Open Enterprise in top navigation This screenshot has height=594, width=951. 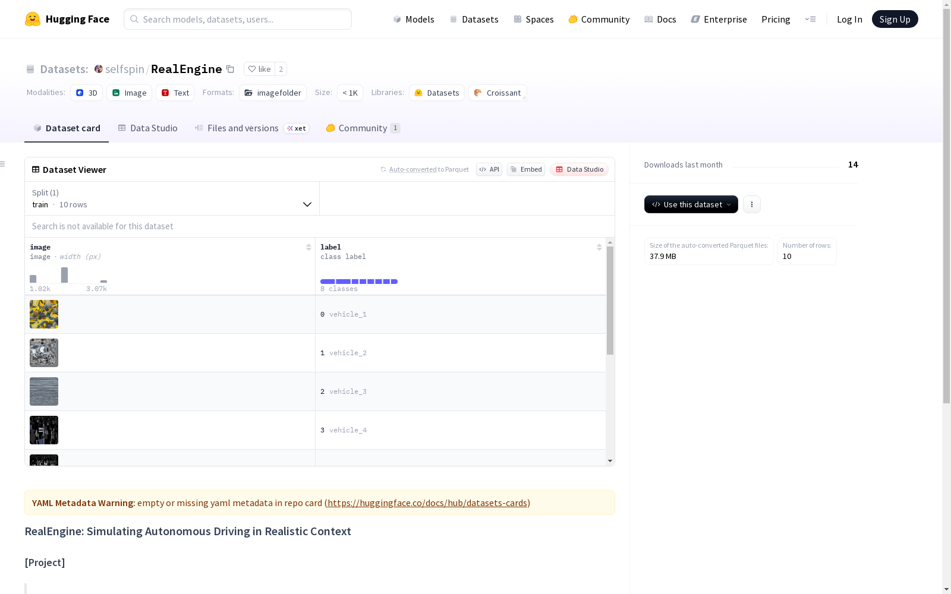[719, 19]
